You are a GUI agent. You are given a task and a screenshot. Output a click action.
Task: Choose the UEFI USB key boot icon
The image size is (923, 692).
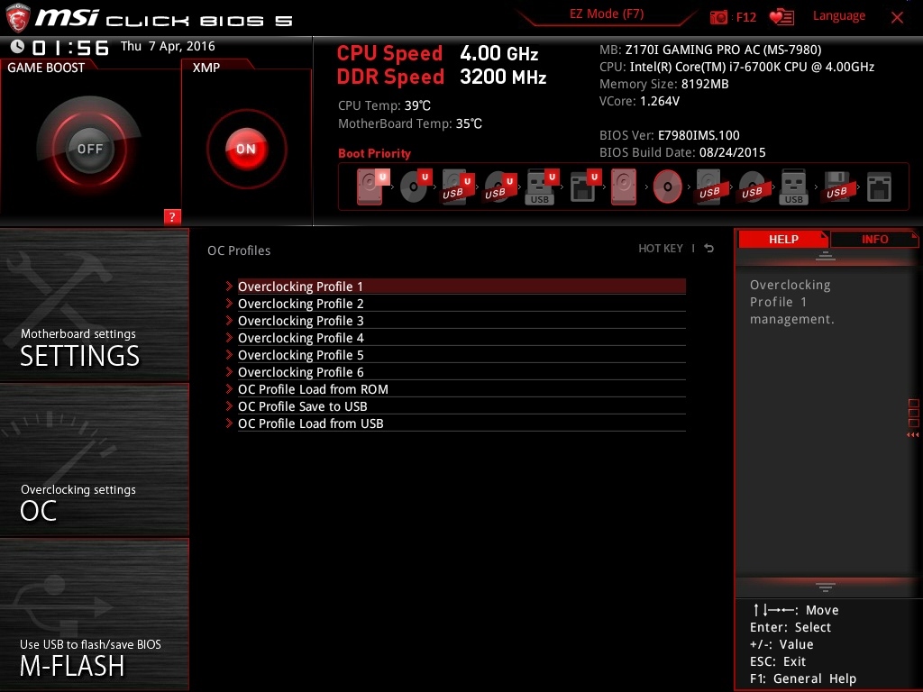542,187
